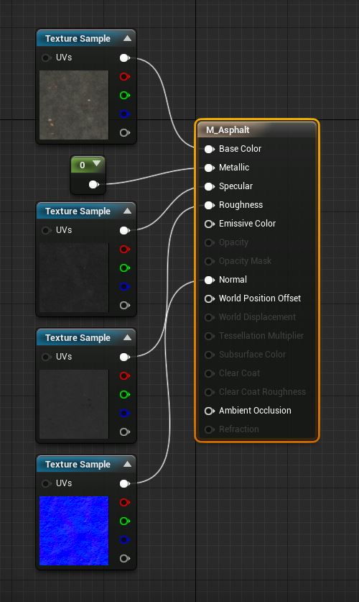Click alpha output pin on normal-map texture sample

click(x=124, y=559)
